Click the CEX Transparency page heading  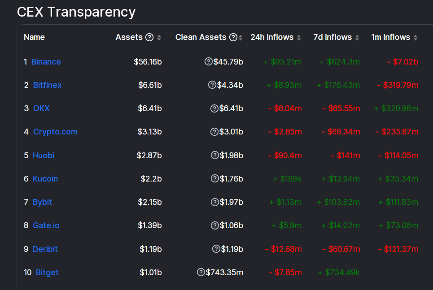pos(76,12)
